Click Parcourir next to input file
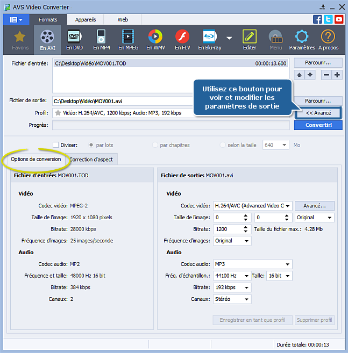348x353 pixels. click(318, 63)
